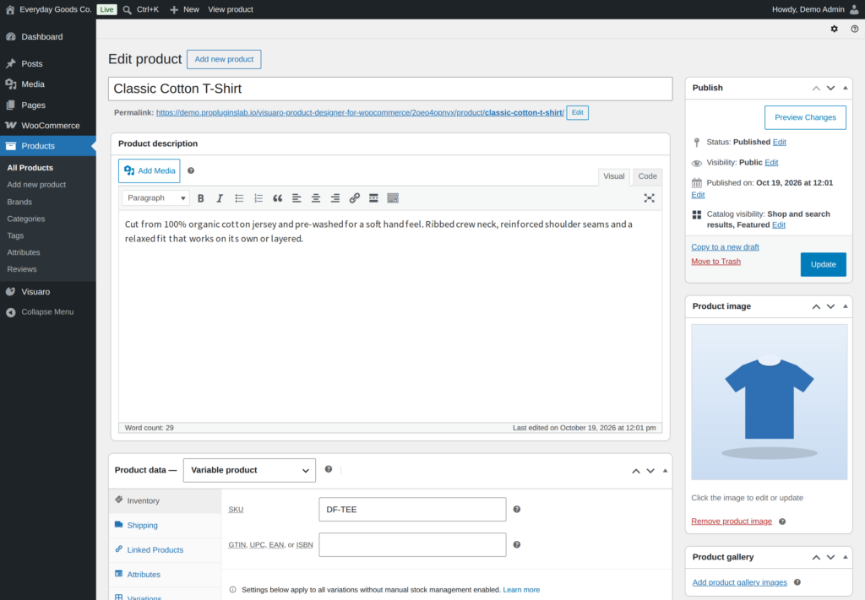Open the Linked Products tab
Viewport: 865px width, 600px height.
[165, 550]
